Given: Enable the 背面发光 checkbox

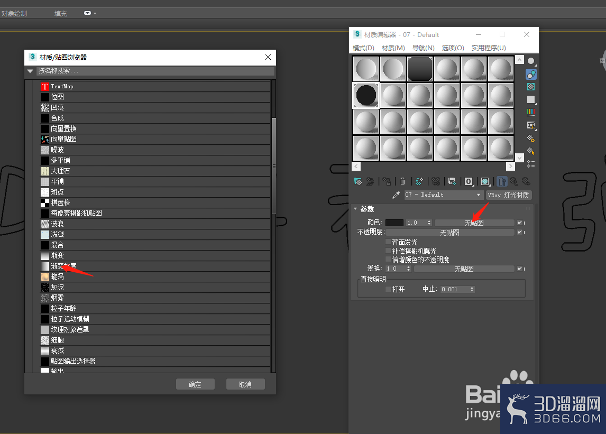Looking at the screenshot, I should (388, 242).
